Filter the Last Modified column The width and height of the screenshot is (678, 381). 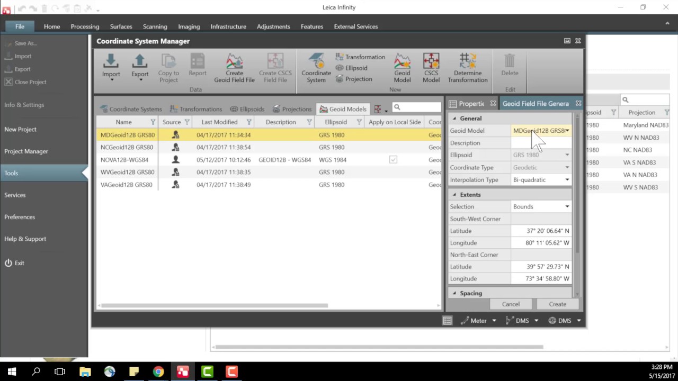249,122
